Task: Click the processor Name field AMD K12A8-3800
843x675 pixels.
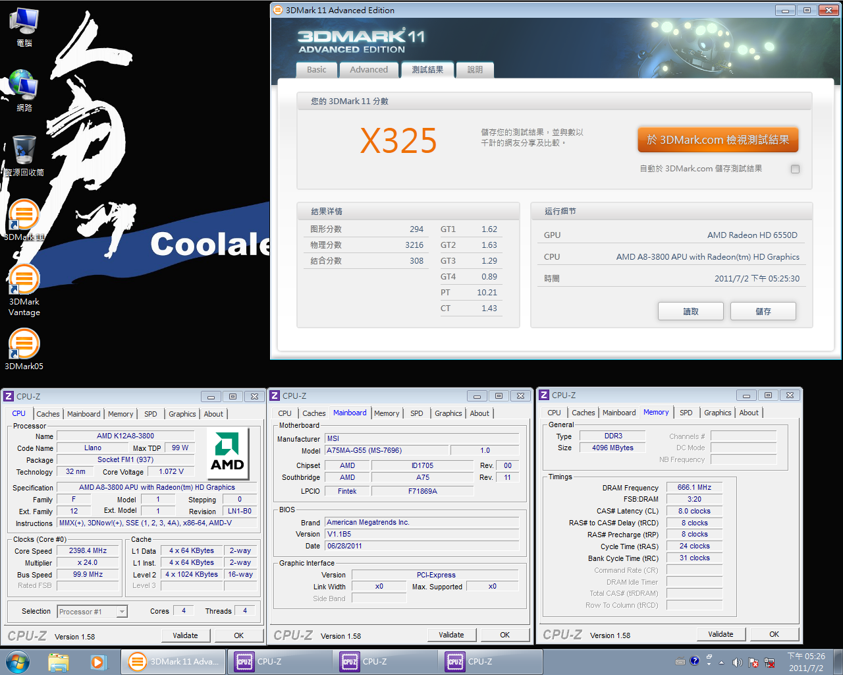Action: 126,436
